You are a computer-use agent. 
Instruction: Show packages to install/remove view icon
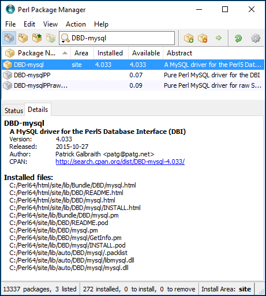[51, 38]
